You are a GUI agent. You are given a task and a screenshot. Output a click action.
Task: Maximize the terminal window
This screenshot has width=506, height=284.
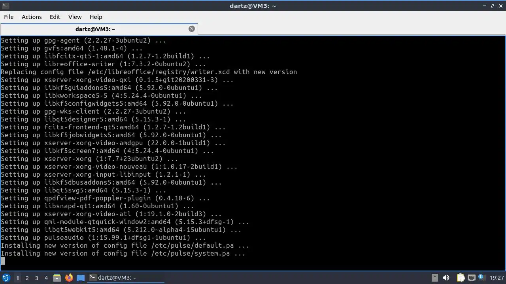coord(493,6)
